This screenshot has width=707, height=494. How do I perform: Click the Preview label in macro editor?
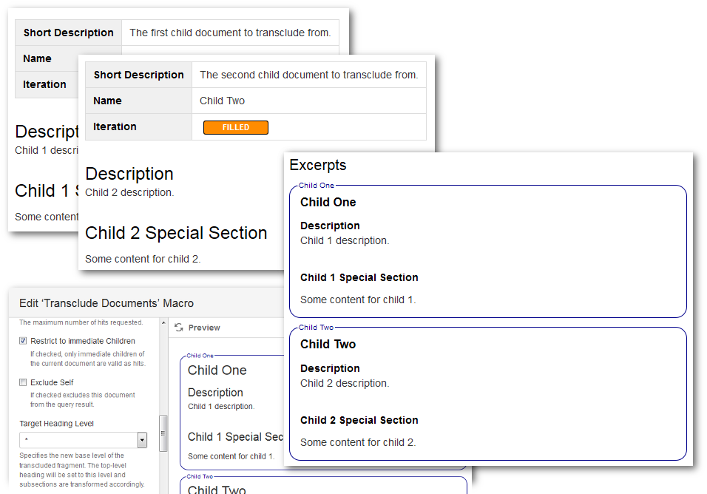point(204,328)
